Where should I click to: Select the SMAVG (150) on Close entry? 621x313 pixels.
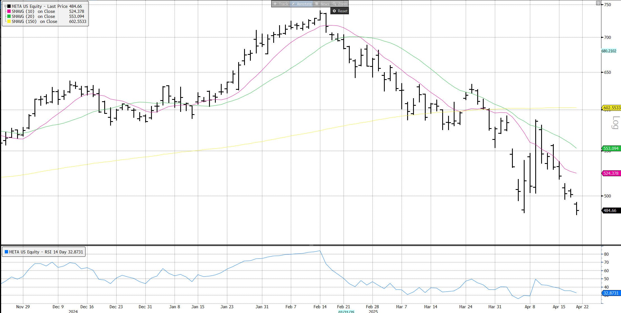pos(34,22)
